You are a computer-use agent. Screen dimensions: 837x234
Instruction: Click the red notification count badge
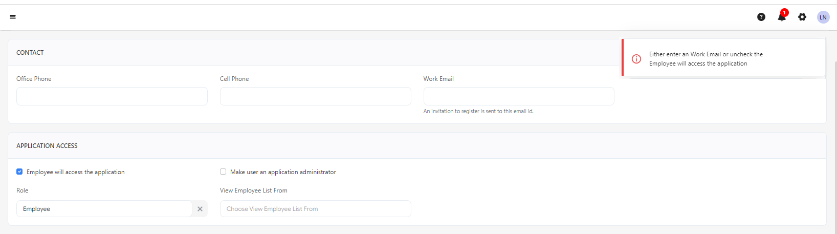point(784,12)
